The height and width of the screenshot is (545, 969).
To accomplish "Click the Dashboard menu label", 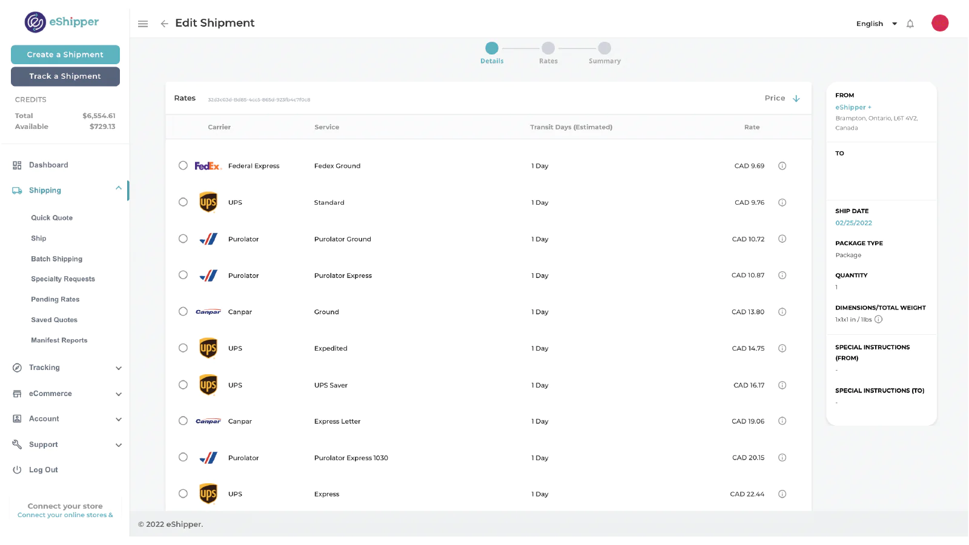I will pyautogui.click(x=48, y=165).
